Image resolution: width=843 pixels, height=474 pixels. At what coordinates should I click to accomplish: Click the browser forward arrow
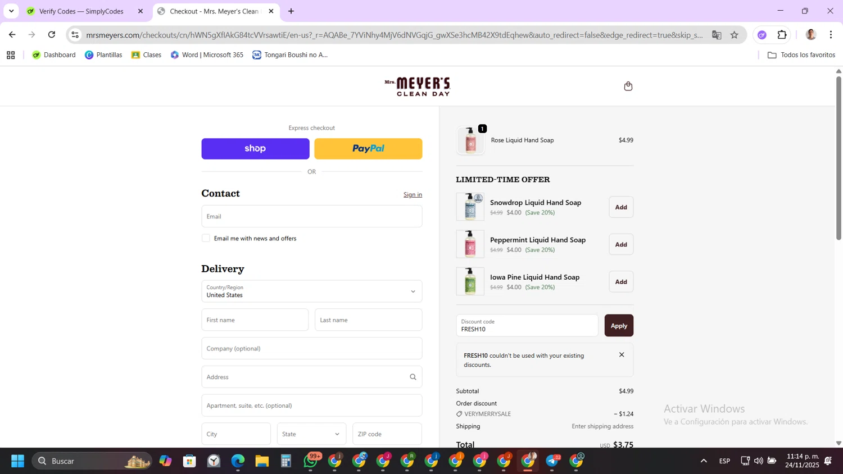click(x=32, y=35)
